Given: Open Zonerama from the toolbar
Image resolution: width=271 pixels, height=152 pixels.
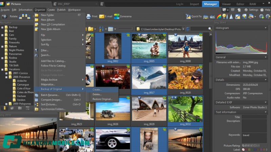Looking at the screenshot, I should (x=117, y=16).
